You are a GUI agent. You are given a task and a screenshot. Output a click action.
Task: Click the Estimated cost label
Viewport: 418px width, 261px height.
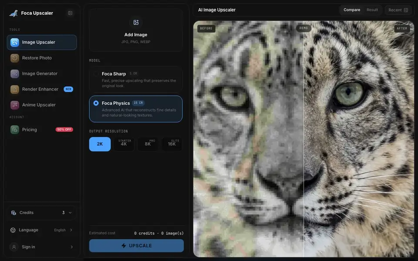point(102,233)
